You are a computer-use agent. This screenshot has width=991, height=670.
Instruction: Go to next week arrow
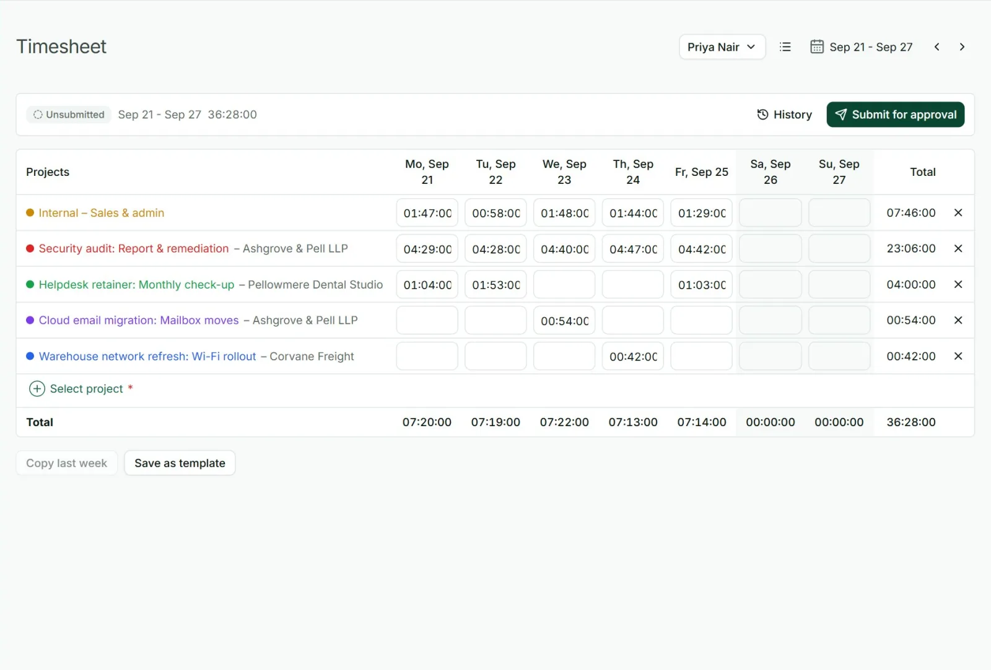pos(962,47)
